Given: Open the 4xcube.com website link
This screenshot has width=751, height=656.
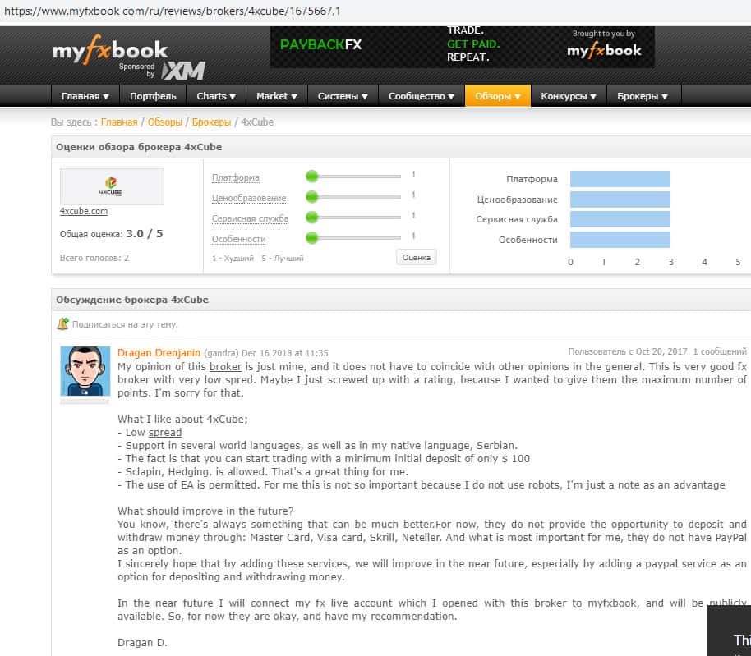Looking at the screenshot, I should (84, 211).
